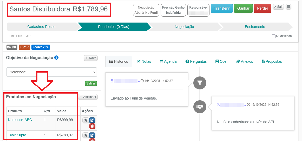Edit the Tablet Xpto product row
Screen dimensions: 302x141
pos(92,135)
